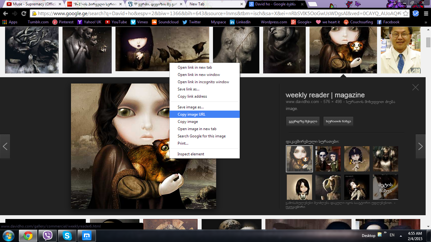Open a new tab with the new-tab button
This screenshot has width=431, height=242.
[312, 4]
